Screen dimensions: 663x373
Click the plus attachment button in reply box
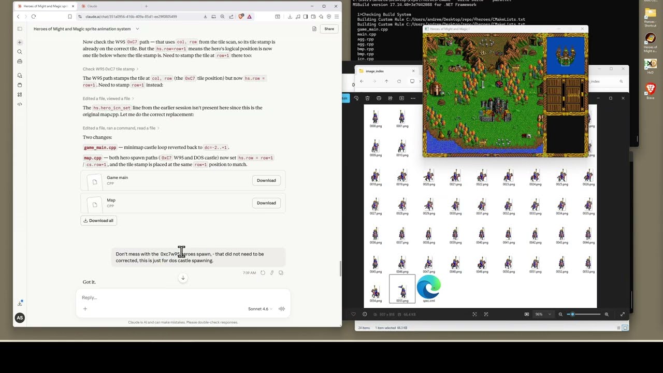[85, 309]
